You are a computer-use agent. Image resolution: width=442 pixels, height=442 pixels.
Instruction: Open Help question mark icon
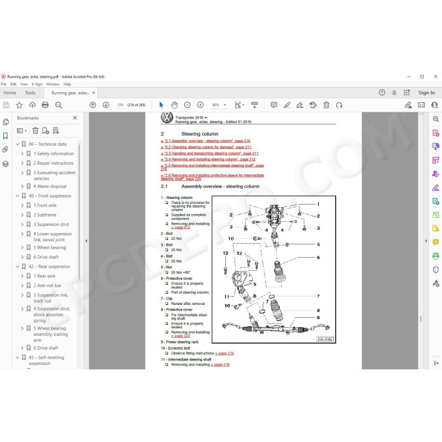pos(382,92)
